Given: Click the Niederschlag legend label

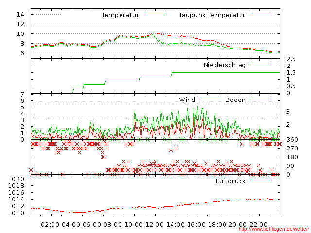Looking at the screenshot, I should pos(225,65).
